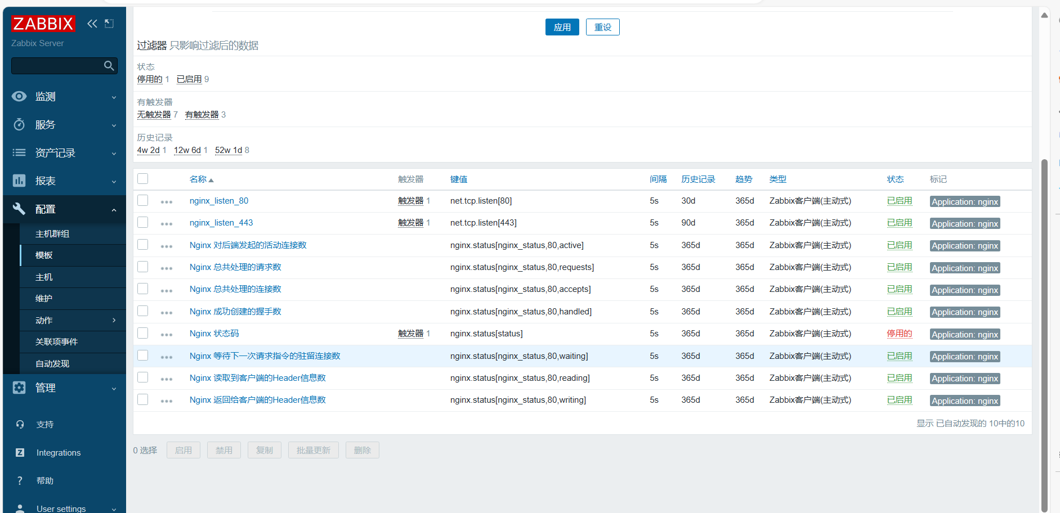Open the 模板 menu item
This screenshot has width=1060, height=513.
(73, 255)
